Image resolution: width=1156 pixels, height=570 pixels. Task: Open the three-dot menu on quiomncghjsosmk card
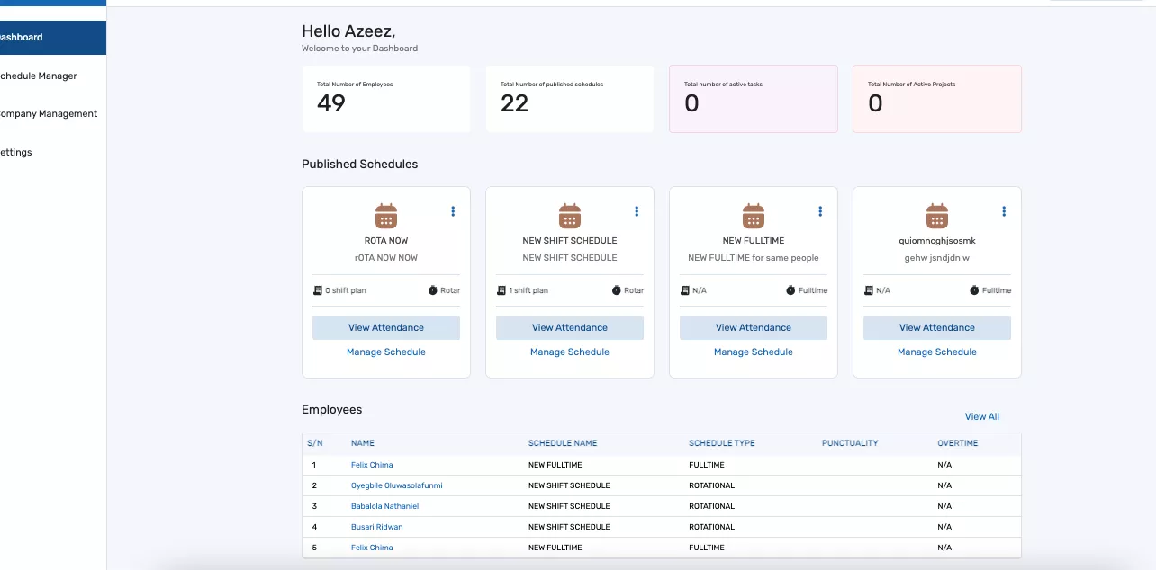(1004, 210)
